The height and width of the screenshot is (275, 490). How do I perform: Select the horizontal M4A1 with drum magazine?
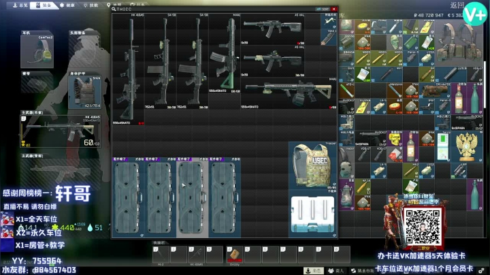click(x=289, y=93)
